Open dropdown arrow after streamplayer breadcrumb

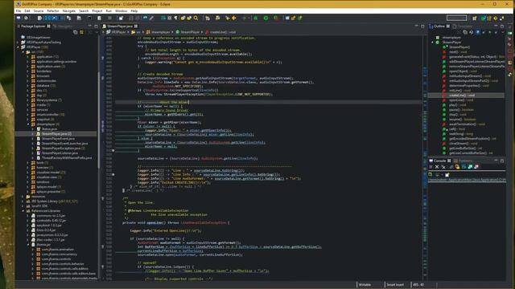click(x=173, y=32)
